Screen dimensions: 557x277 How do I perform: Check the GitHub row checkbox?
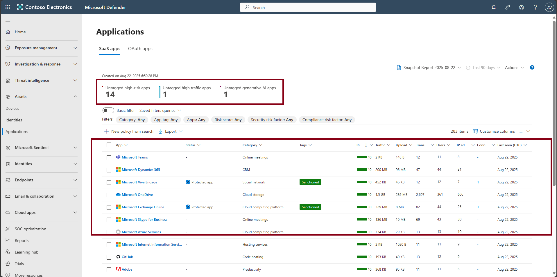click(x=109, y=257)
